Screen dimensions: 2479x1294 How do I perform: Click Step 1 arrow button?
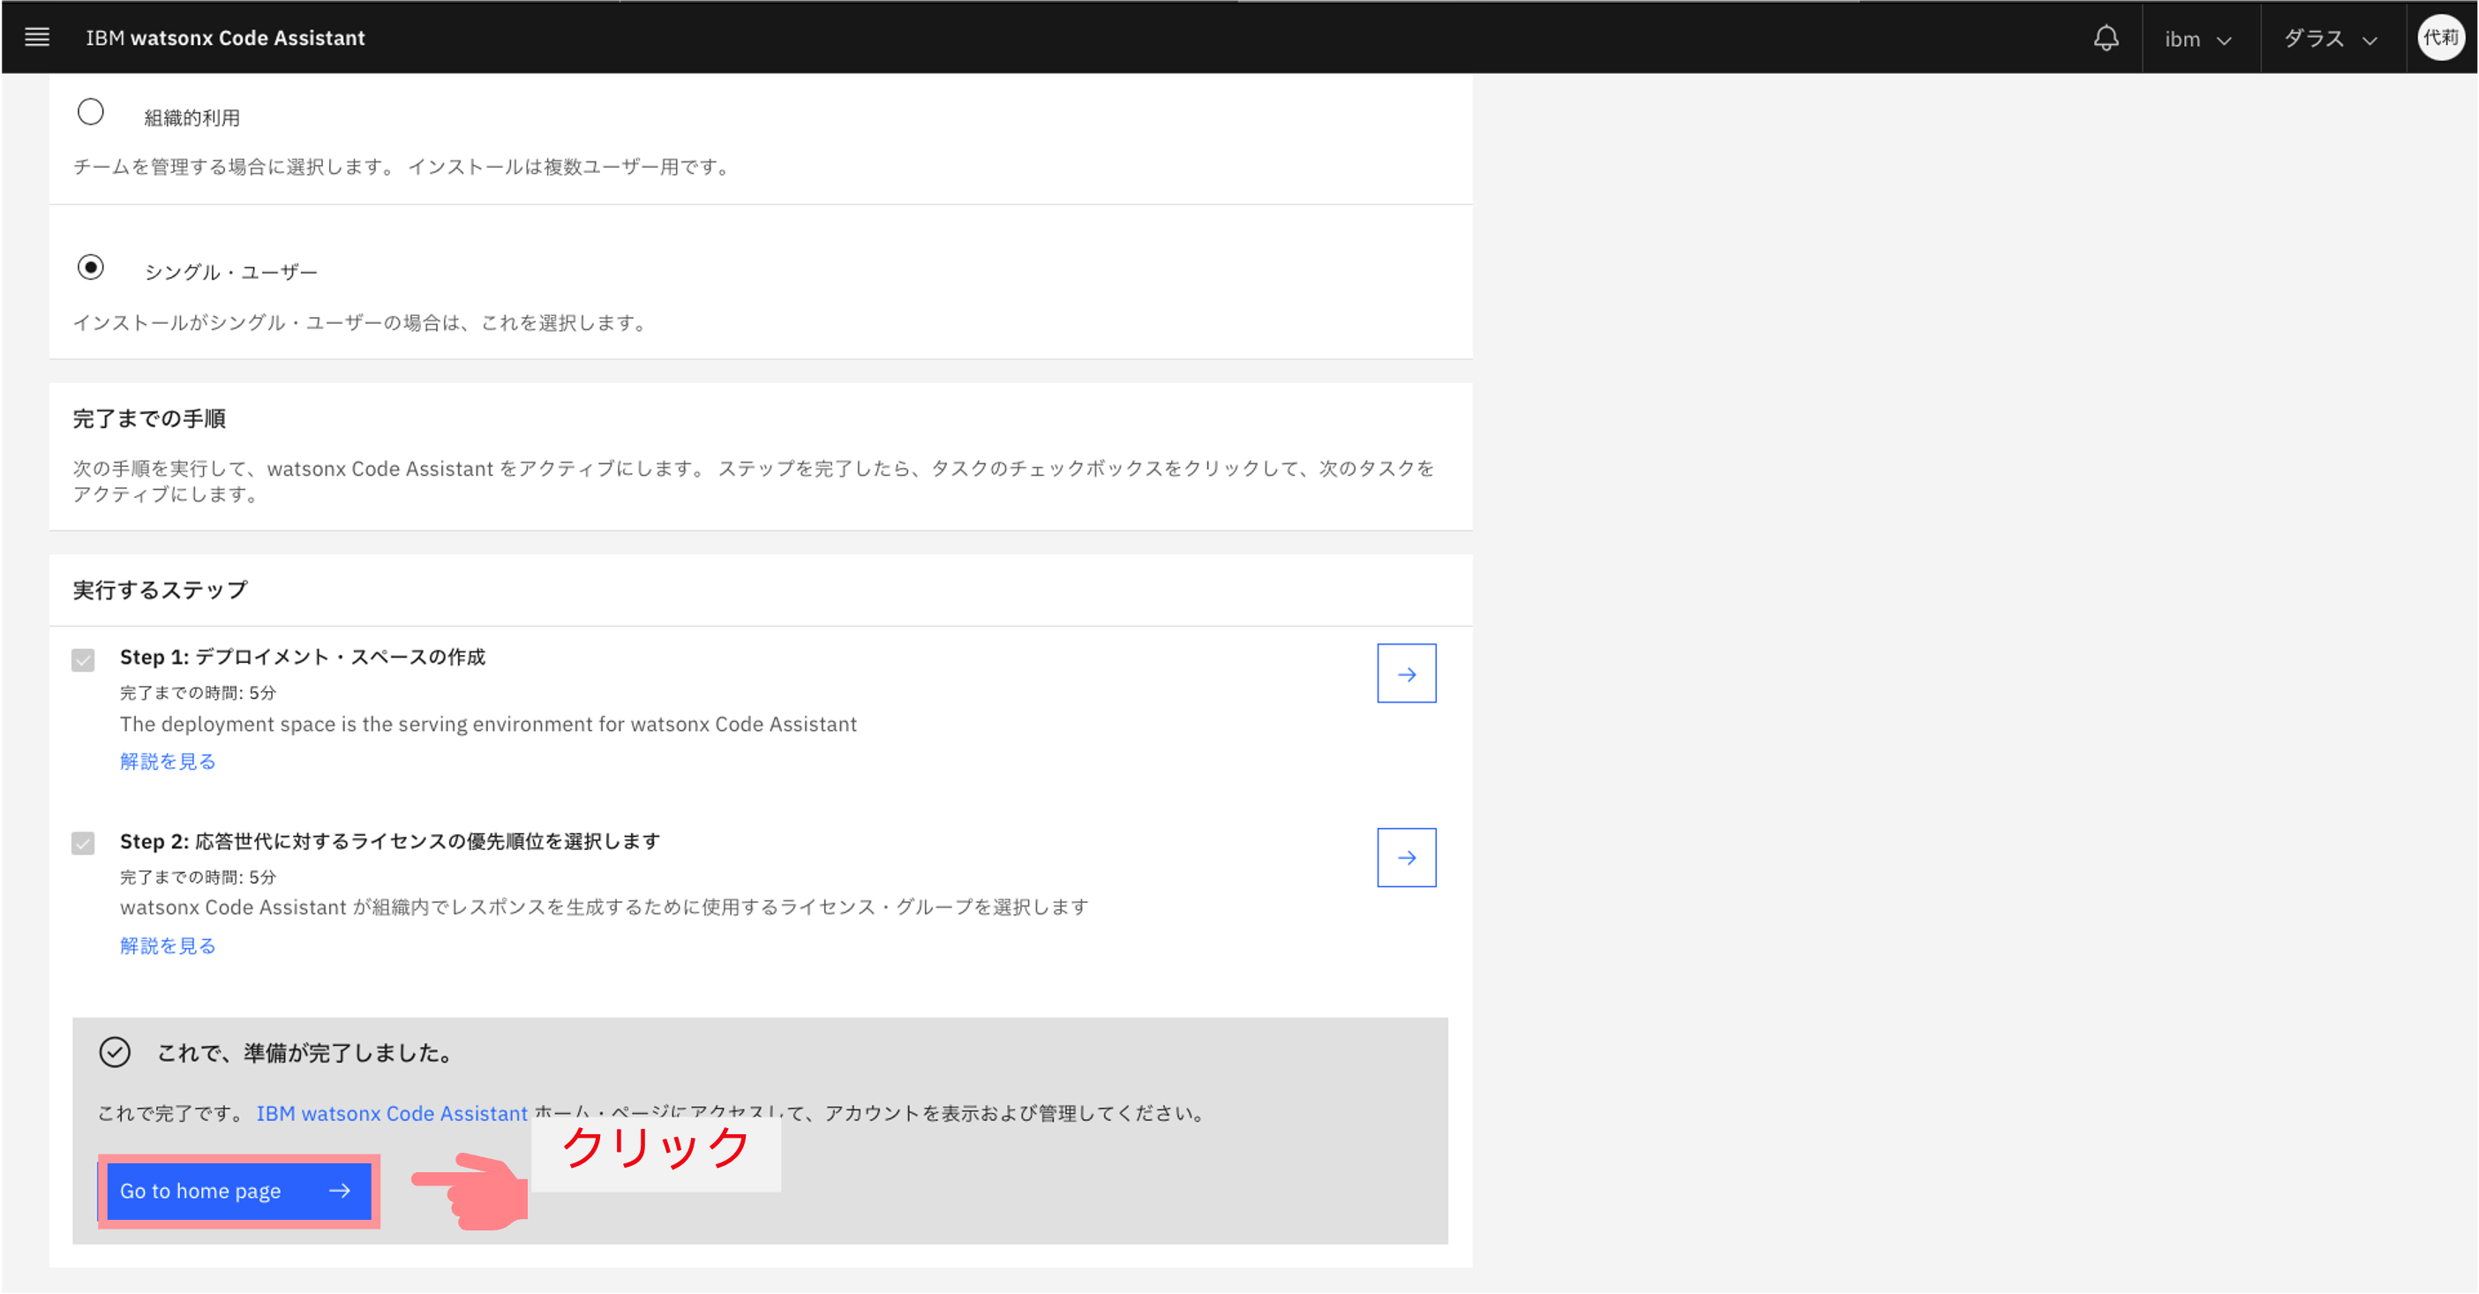point(1406,674)
